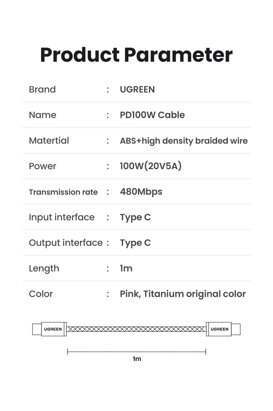Viewport: 273px width, 411px height.
Task: Click the Type C value for Output interface
Action: point(135,243)
